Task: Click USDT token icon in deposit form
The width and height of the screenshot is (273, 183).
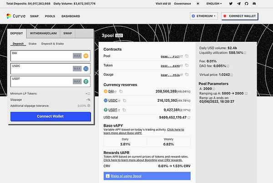Action: pos(86,82)
